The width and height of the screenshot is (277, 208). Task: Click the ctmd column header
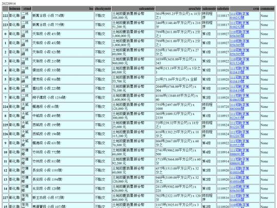(x=26, y=9)
